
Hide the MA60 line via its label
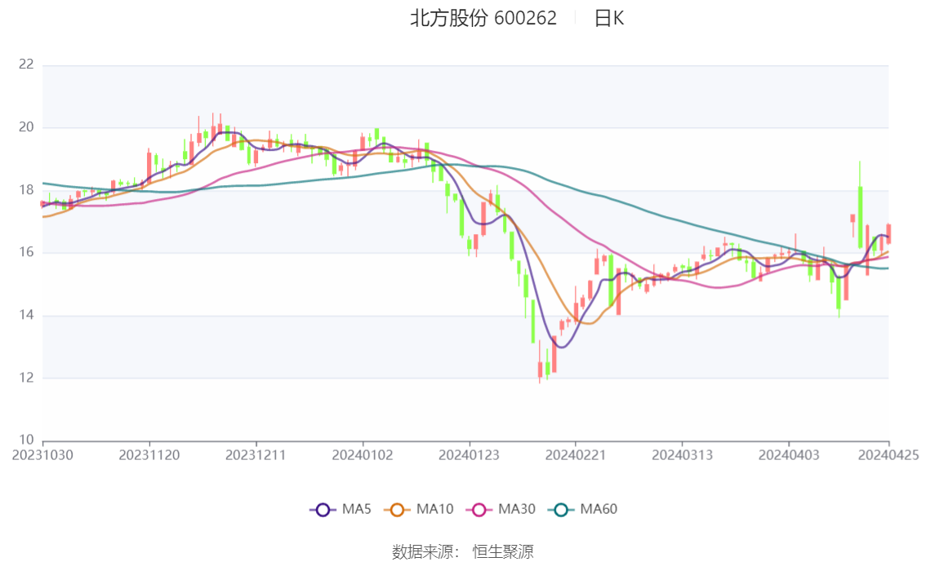[x=599, y=509]
